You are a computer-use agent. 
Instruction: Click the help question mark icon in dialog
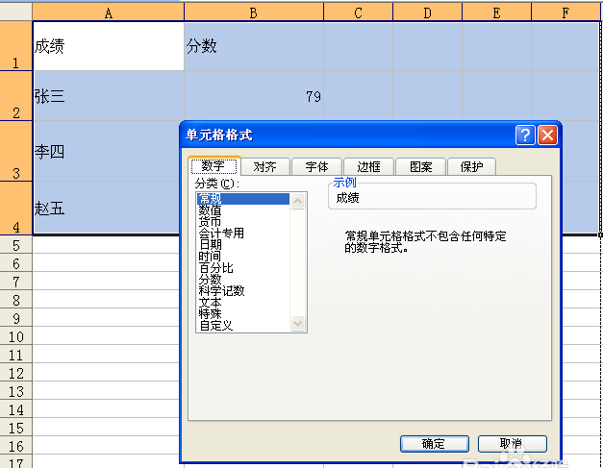525,135
